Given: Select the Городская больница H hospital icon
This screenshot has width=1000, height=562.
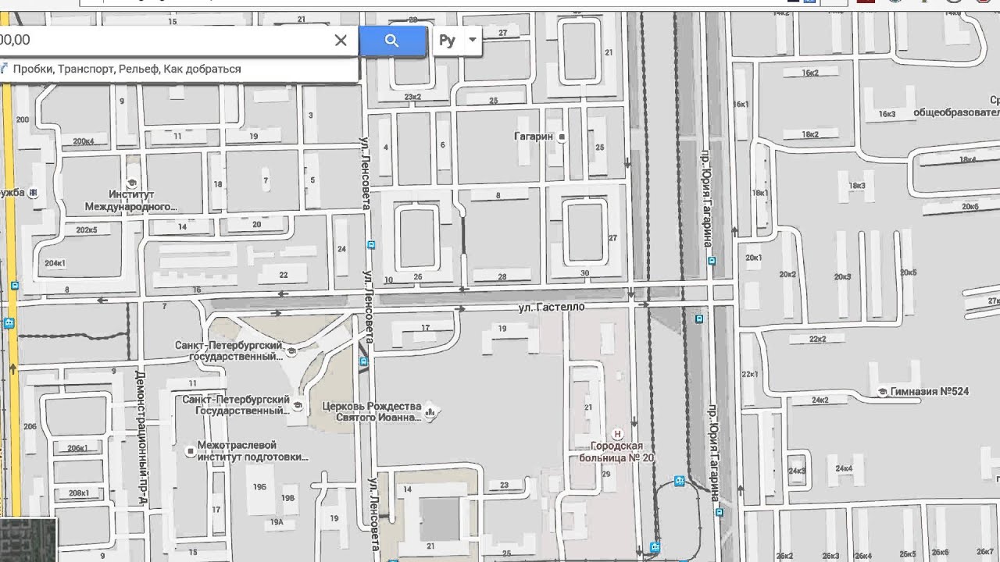Looking at the screenshot, I should [617, 434].
